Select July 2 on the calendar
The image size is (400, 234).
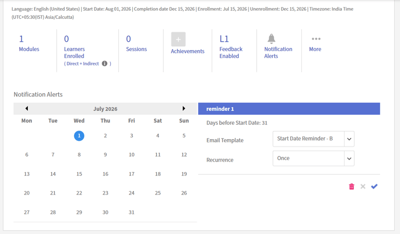(x=106, y=135)
